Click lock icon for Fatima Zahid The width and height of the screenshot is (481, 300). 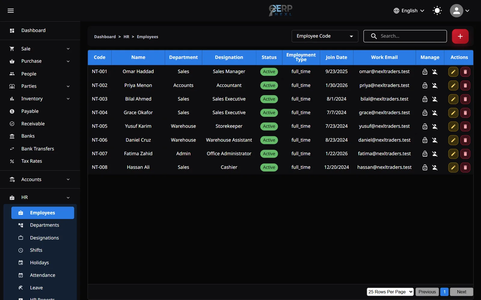(x=425, y=154)
